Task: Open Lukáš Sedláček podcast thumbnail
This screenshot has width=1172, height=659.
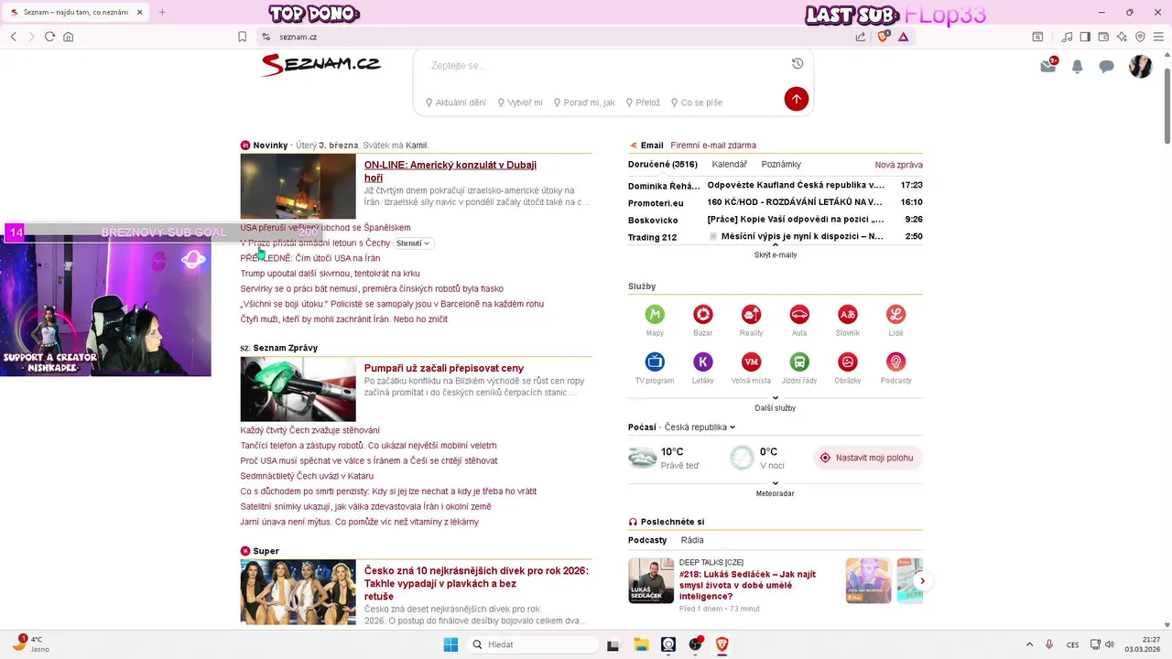Action: 651,580
